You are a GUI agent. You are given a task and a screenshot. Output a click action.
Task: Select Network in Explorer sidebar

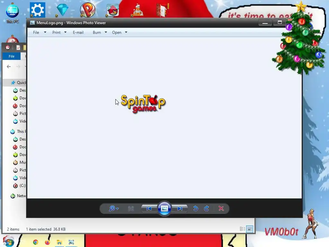pos(18,196)
